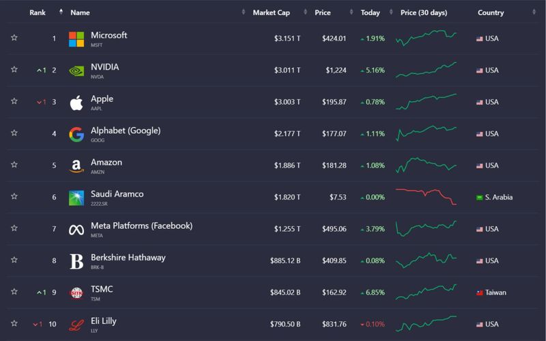Viewport: 546px width, 341px height.
Task: Sort by Today change column header
Action: click(x=370, y=12)
